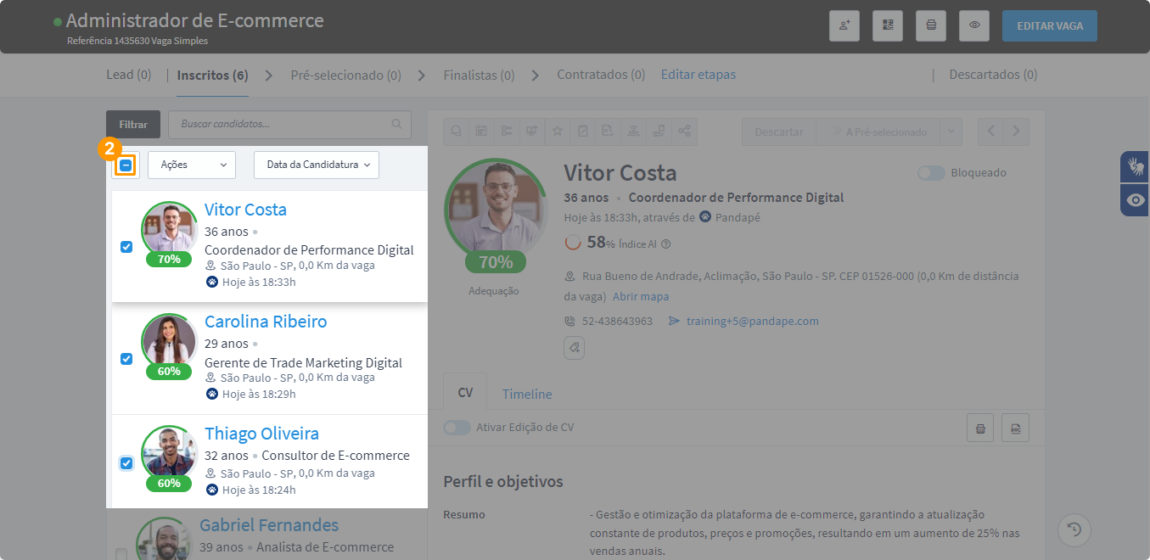
Task: Click the Buscar candidatos search field
Action: (284, 124)
